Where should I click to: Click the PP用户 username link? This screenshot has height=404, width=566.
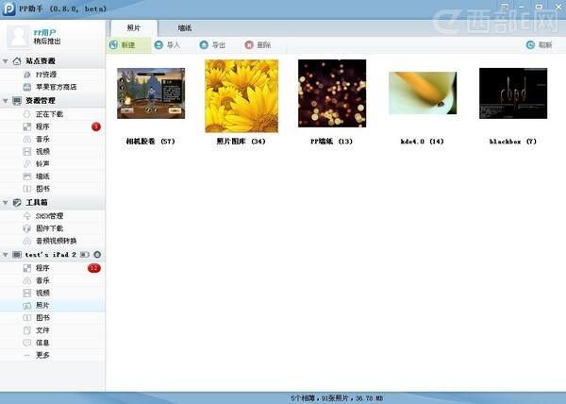(44, 33)
